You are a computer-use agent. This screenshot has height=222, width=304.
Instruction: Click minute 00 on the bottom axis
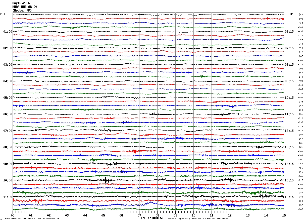pos(13,215)
